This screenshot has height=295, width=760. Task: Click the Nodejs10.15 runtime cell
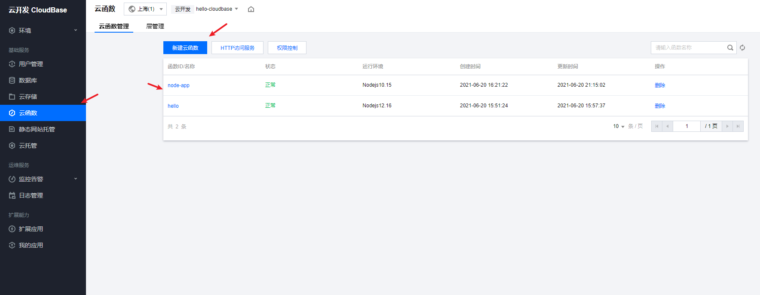[377, 85]
